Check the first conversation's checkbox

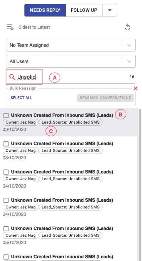(6, 116)
